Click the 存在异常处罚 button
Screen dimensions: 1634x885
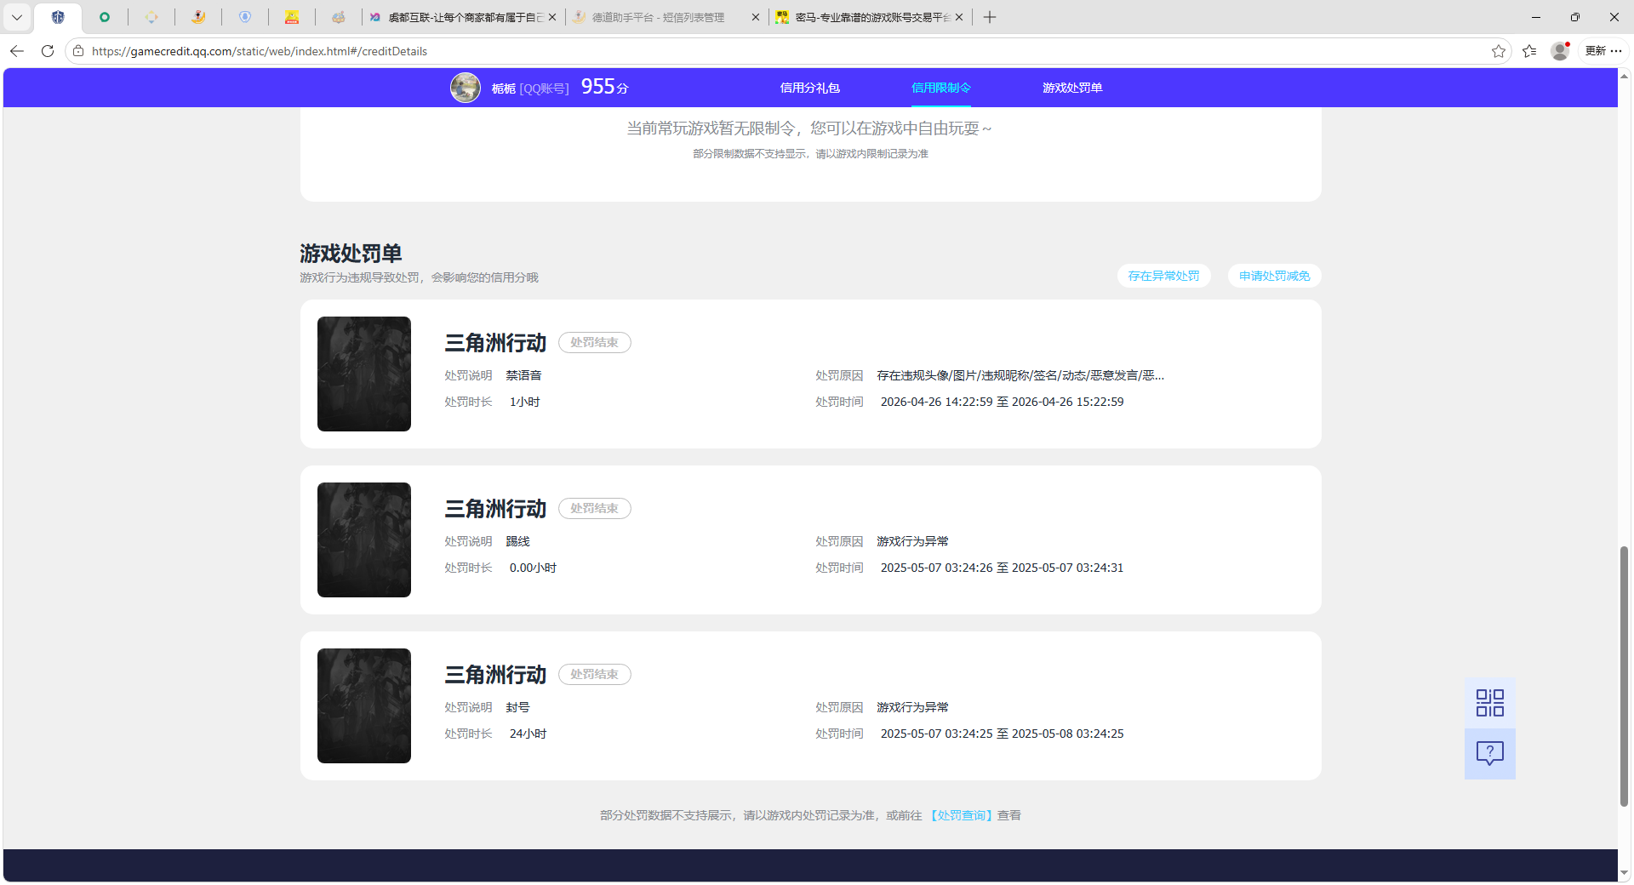[1163, 276]
